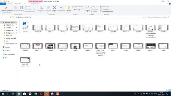171x96 pixels.
Task: Click Select all in the ribbon
Action: 104,7
